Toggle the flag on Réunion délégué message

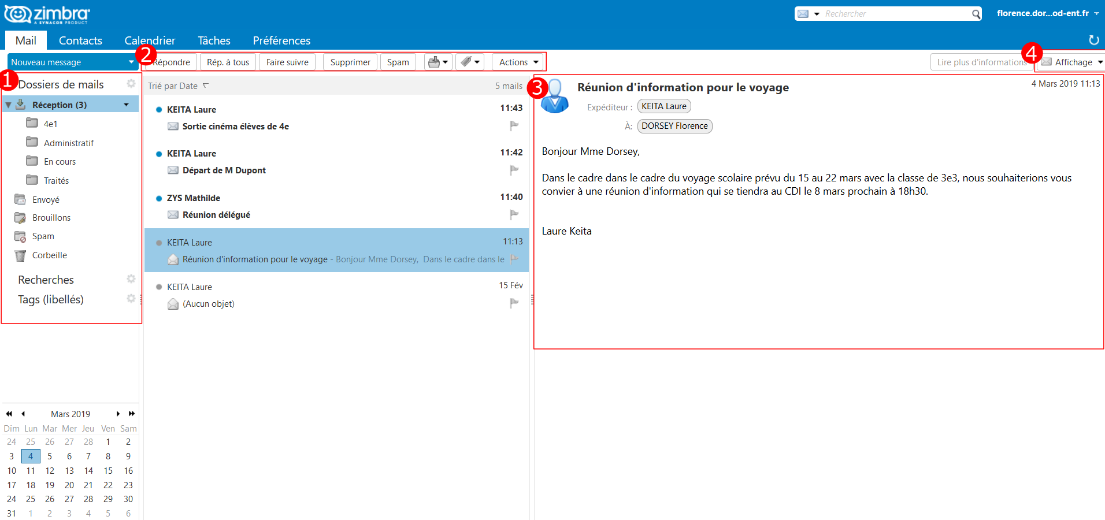pyautogui.click(x=514, y=215)
